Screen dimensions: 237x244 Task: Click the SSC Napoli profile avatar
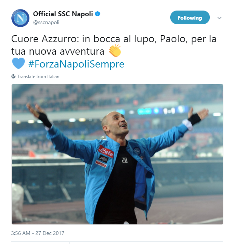tap(20, 18)
